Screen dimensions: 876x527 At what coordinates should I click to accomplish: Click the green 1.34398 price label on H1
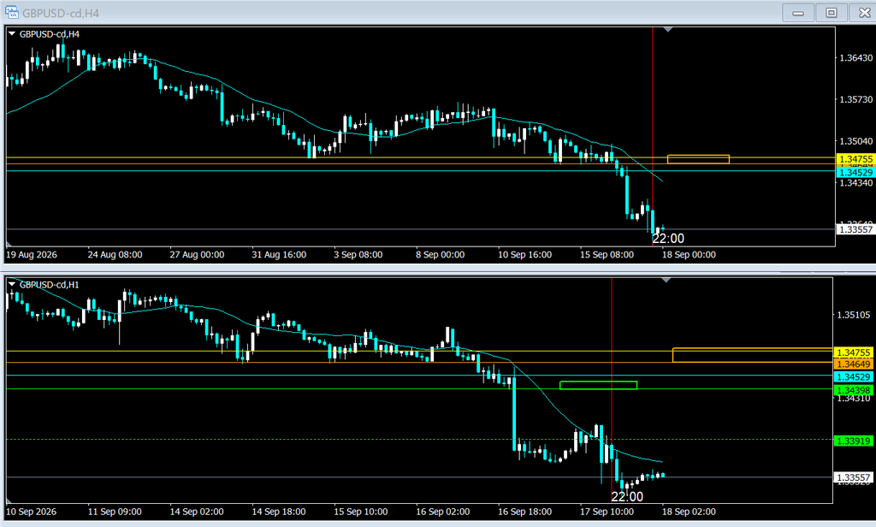point(853,390)
